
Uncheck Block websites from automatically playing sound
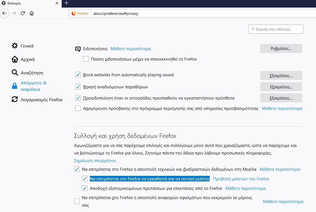[x=78, y=75]
